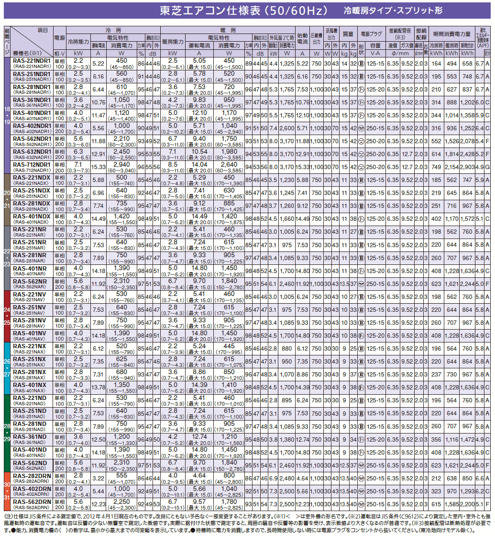Select model name RAS-562NDR1
Viewport: 495px width, 536px height.
pyautogui.click(x=32, y=139)
